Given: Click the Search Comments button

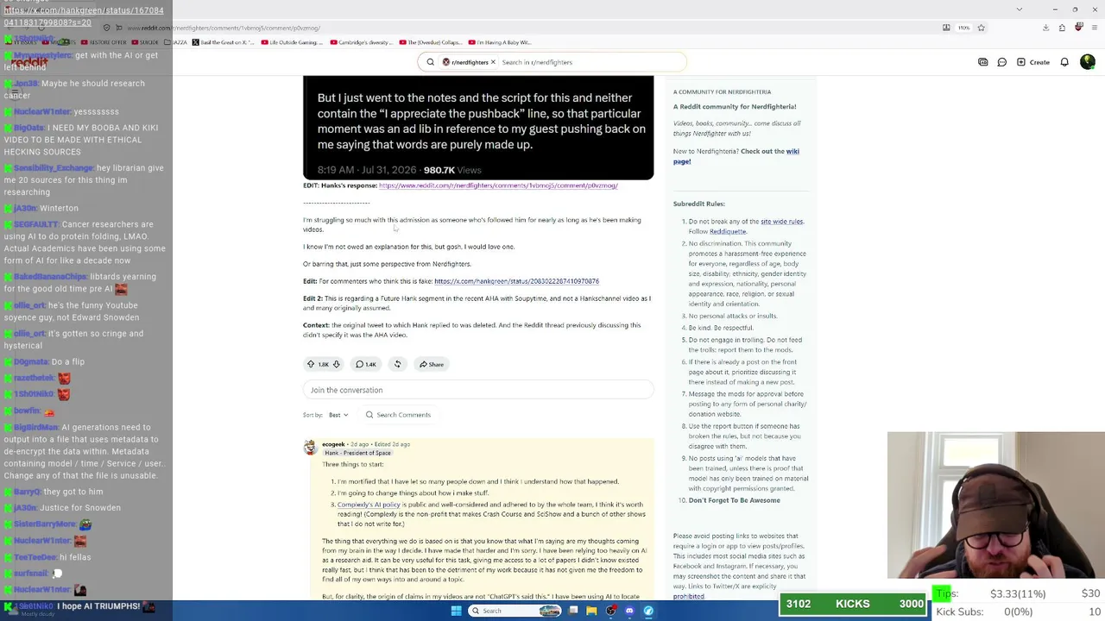Looking at the screenshot, I should pyautogui.click(x=398, y=415).
